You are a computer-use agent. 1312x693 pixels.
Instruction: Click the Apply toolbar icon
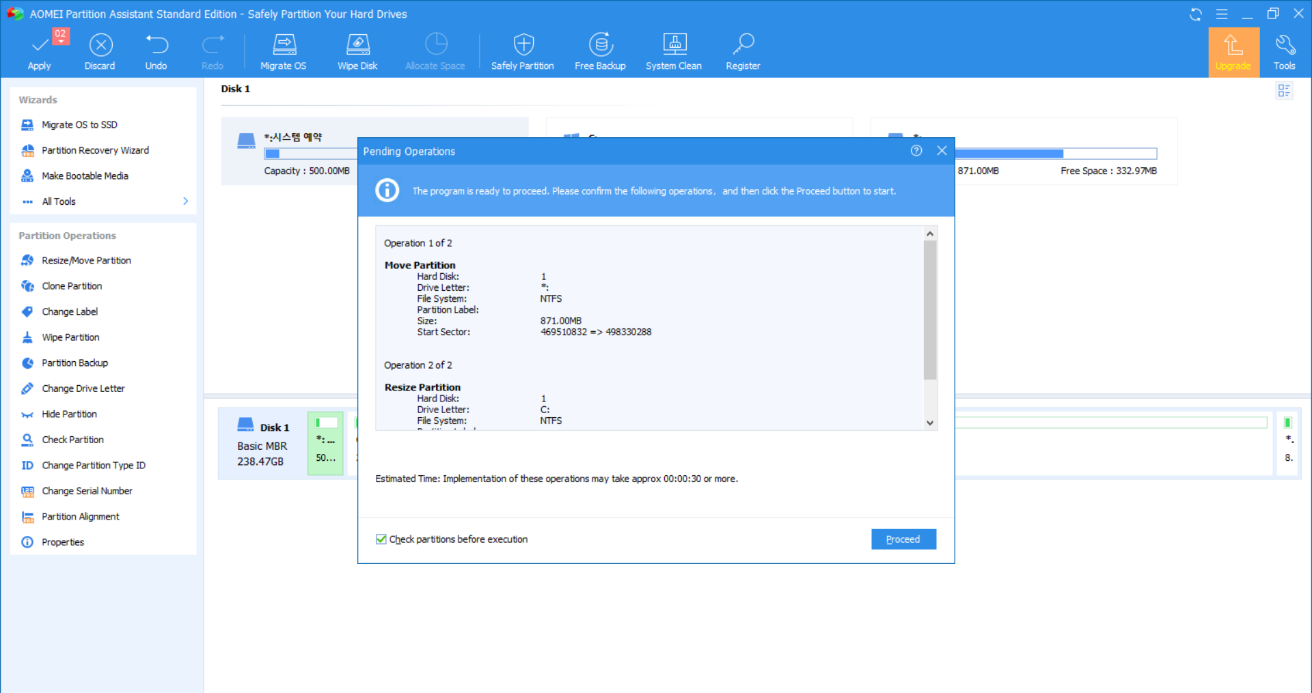point(40,45)
